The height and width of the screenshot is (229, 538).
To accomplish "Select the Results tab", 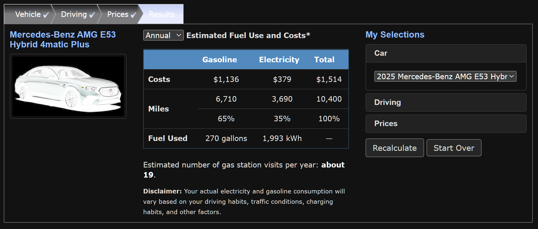I will (x=162, y=14).
